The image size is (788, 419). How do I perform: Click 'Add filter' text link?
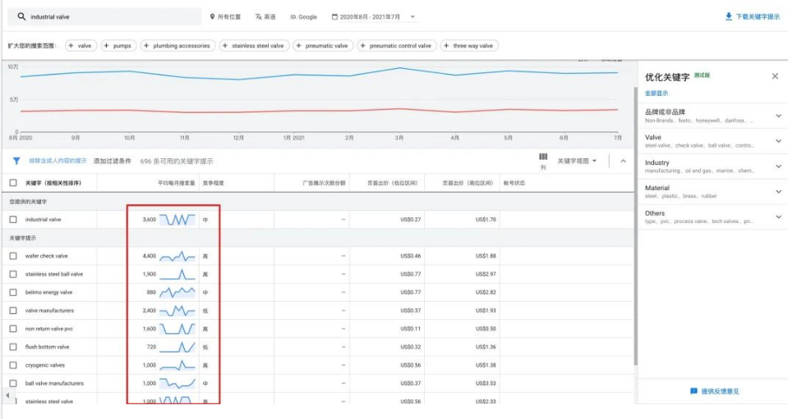coord(113,161)
